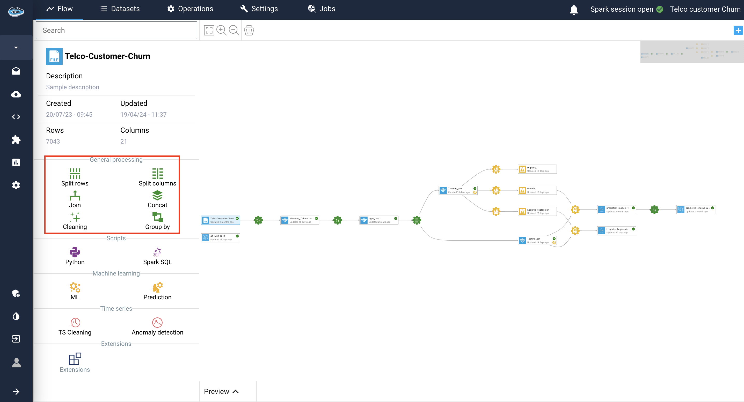Open the Jobs tab
744x402 pixels.
322,9
